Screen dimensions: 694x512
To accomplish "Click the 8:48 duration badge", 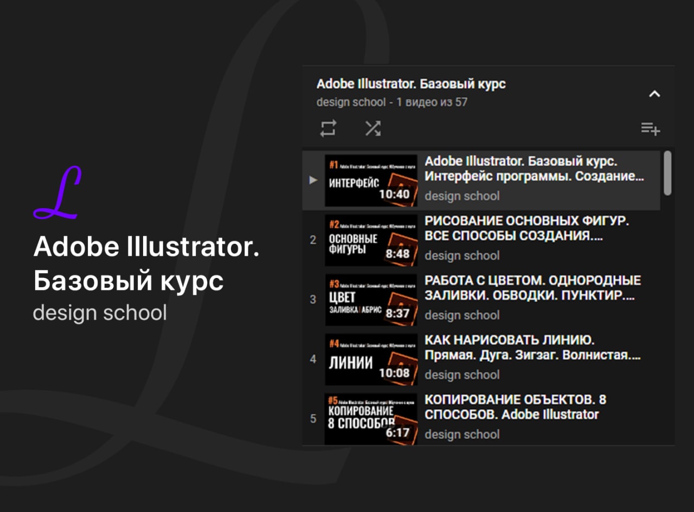I will 398,254.
